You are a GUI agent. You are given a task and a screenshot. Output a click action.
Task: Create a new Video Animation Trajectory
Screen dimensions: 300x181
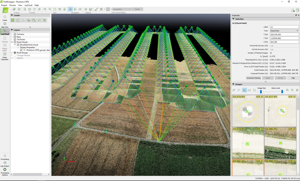[34, 20]
